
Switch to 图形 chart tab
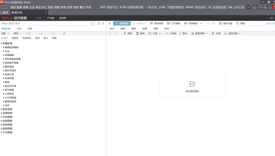[x=134, y=29]
